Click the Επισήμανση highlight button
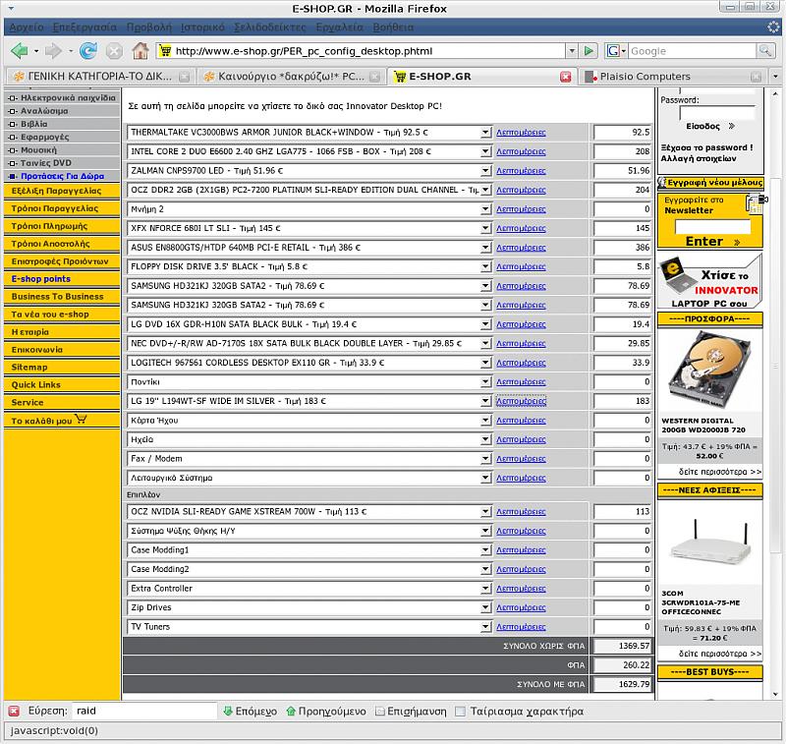 click(411, 711)
